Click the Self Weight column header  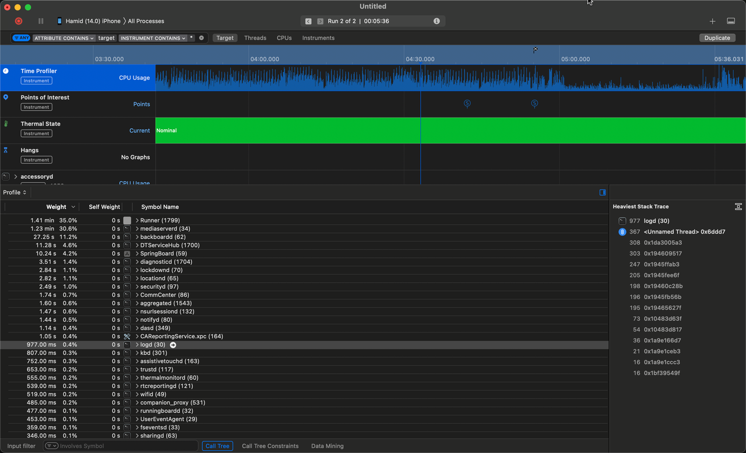click(x=104, y=207)
